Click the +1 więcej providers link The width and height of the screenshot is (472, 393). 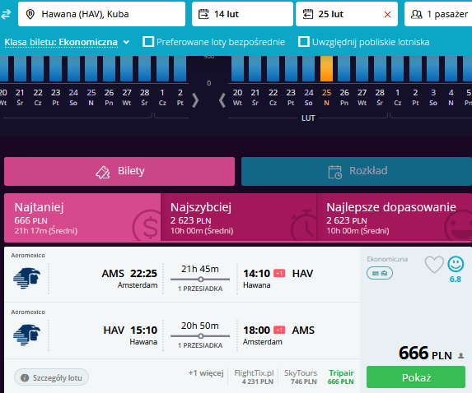206,373
